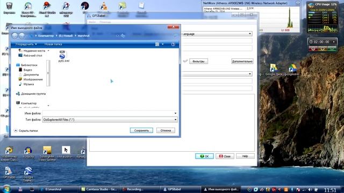Click the Дополнительно button in GPSBabel
Image resolution: width=344 pixels, height=193 pixels.
pyautogui.click(x=242, y=61)
